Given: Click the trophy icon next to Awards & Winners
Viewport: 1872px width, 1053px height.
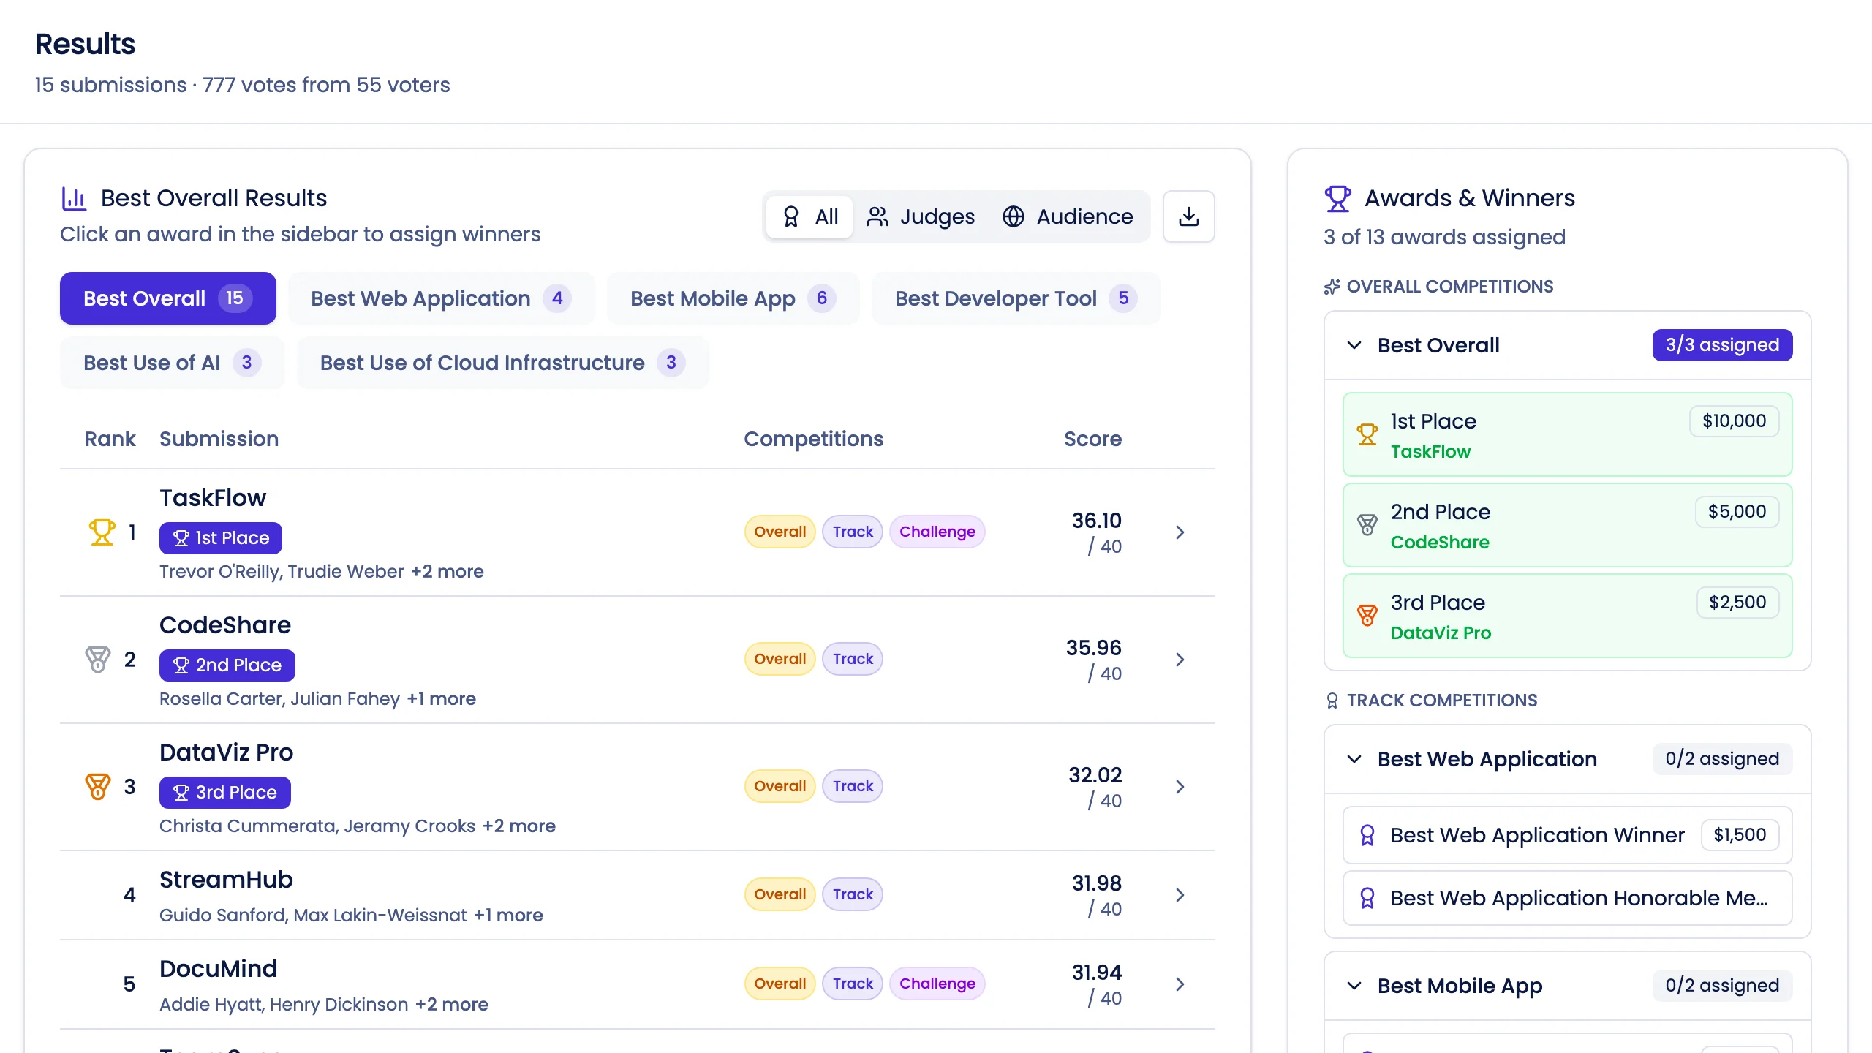Looking at the screenshot, I should (x=1338, y=197).
